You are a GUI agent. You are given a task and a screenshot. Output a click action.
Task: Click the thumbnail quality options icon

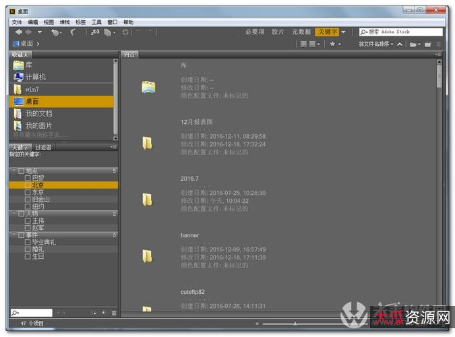[303, 44]
